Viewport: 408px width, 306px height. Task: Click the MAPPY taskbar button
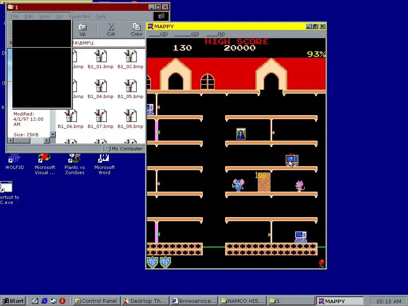[x=340, y=301]
